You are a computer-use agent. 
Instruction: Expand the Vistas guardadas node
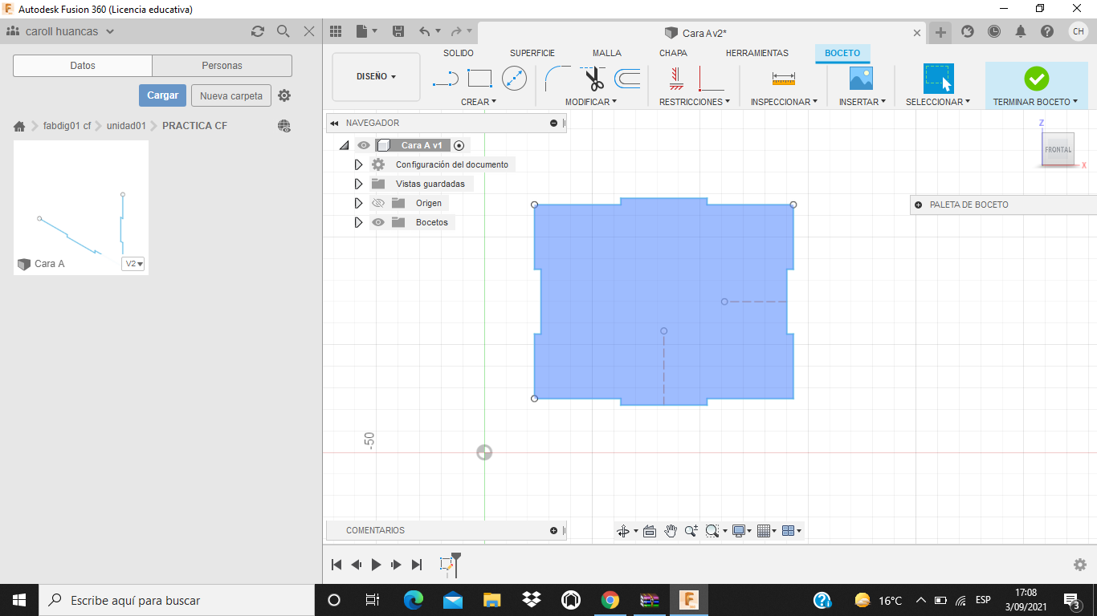(x=358, y=184)
